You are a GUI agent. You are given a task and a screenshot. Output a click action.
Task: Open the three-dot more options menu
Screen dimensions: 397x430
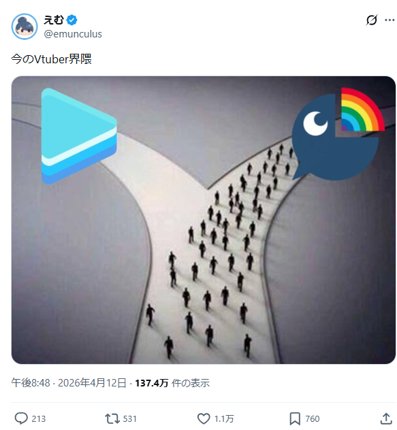[x=390, y=20]
